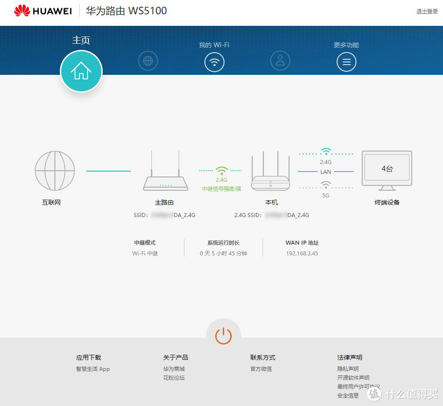Click the 本机 device icon
This screenshot has width=443, height=406.
270,172
